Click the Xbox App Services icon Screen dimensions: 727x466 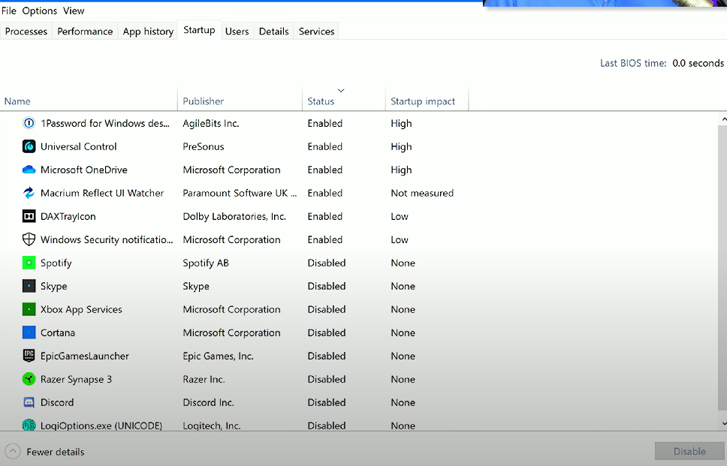(x=29, y=309)
